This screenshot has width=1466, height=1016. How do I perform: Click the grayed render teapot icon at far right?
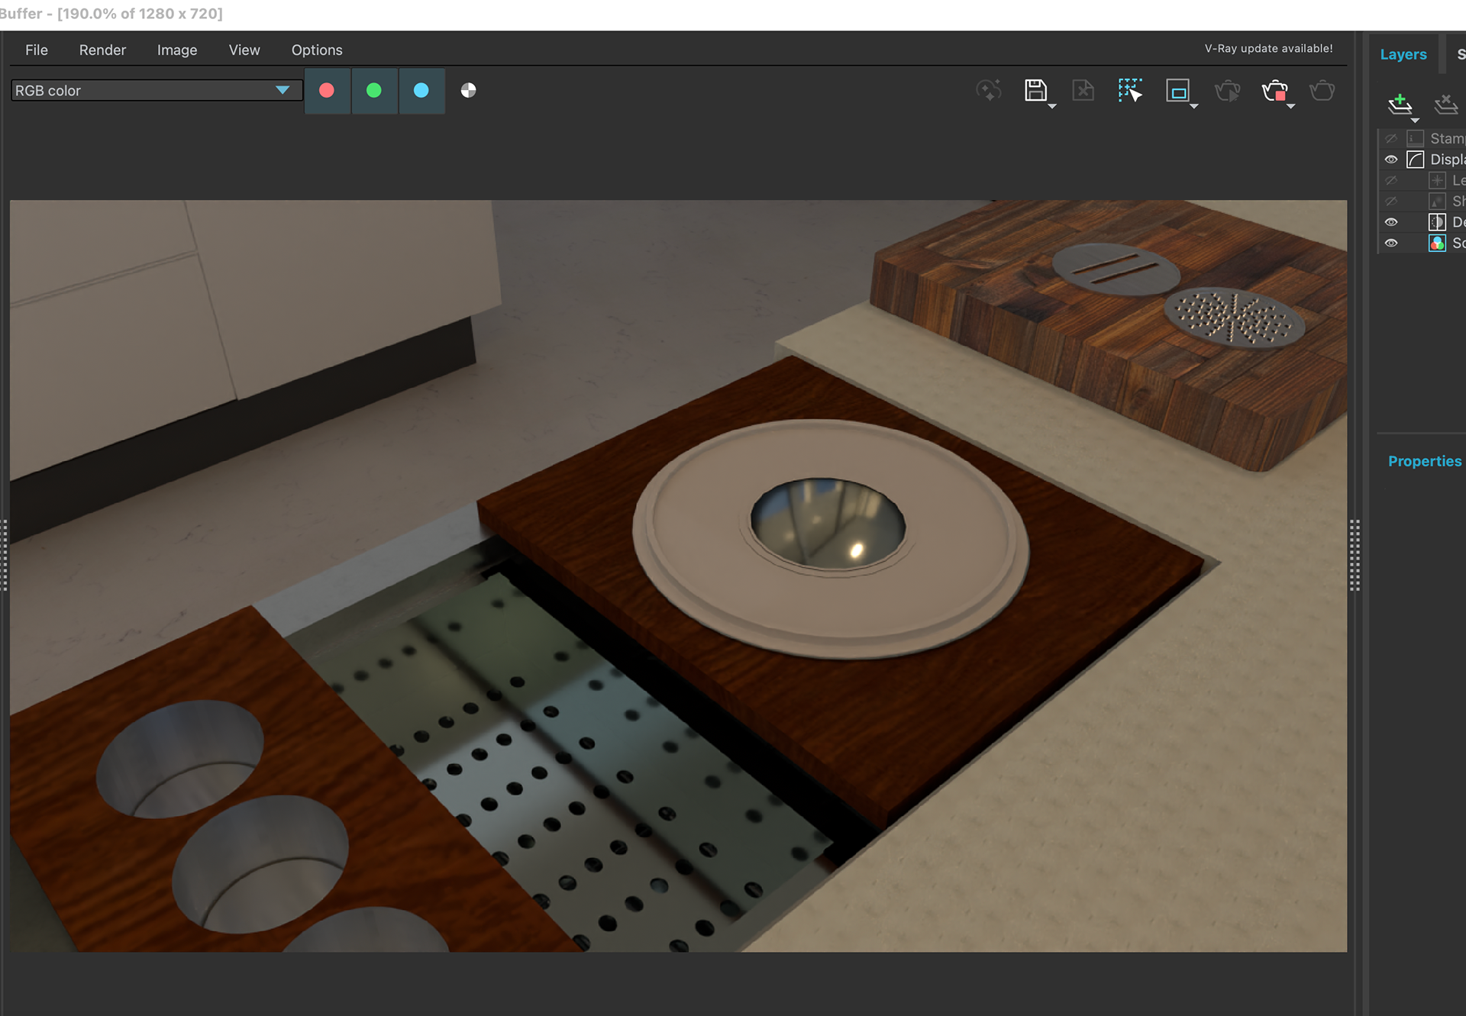(1322, 91)
